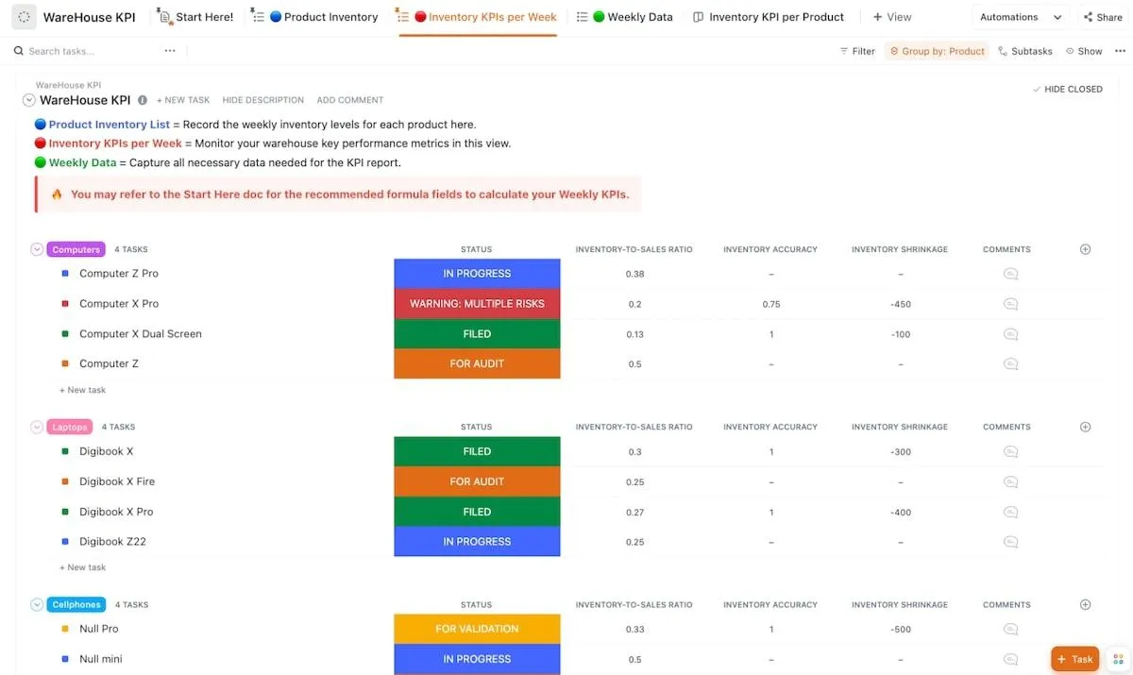The image size is (1133, 675).
Task: Change Computer X Pro WARNING: MULTIPLE RISKS status
Action: (x=477, y=304)
